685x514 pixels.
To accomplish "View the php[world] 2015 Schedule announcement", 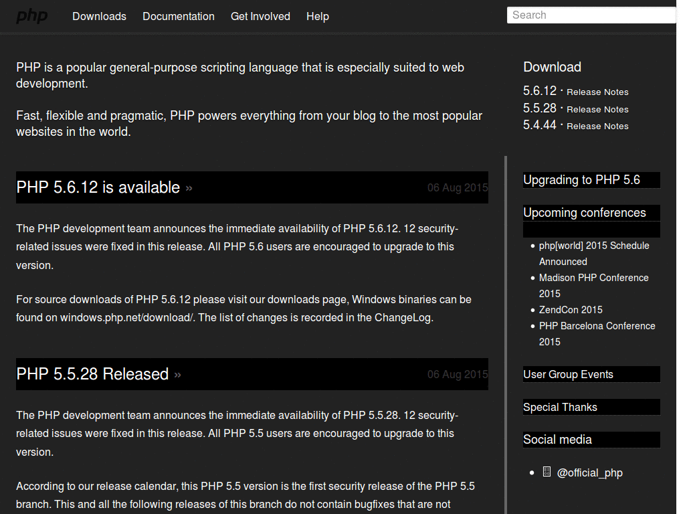I will click(x=594, y=253).
